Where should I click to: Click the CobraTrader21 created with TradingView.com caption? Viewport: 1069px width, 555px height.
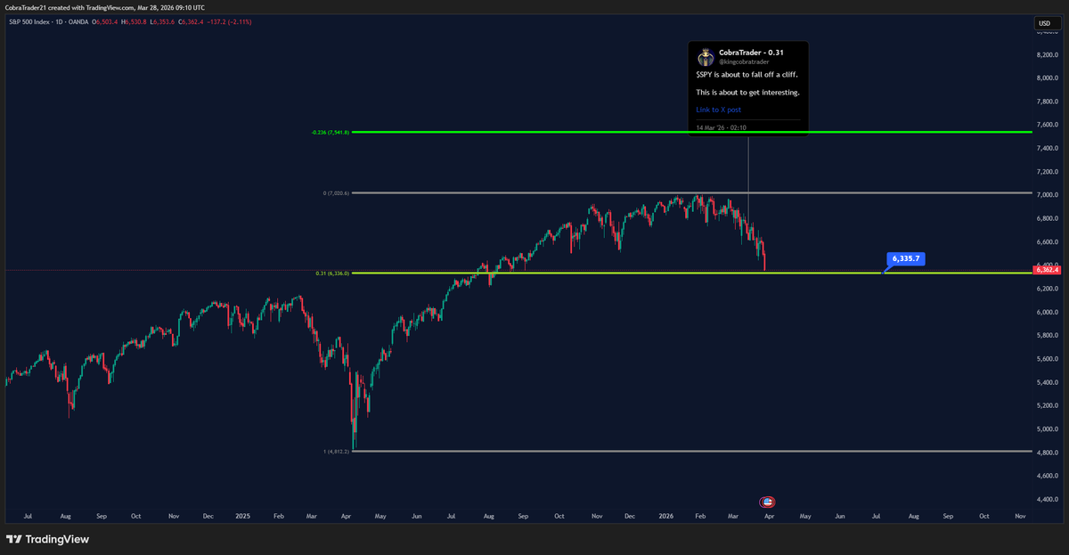(106, 6)
